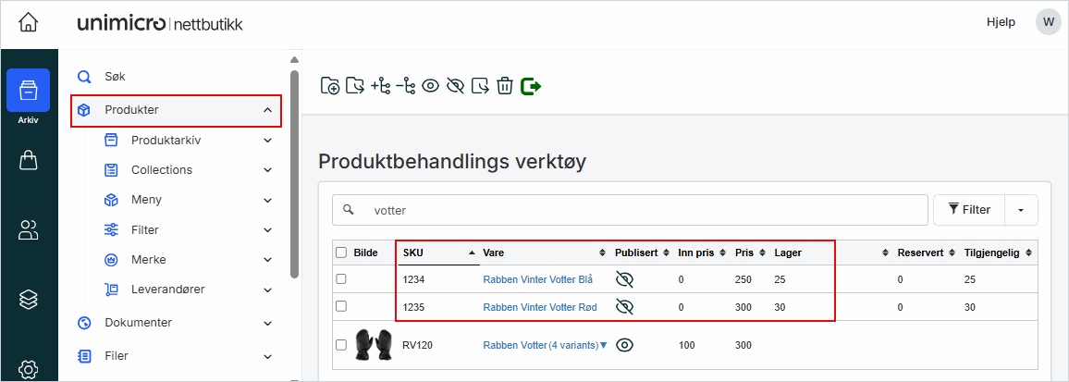Viewport: 1069px width, 382px height.
Task: Open the home icon at top left
Action: coord(29,22)
